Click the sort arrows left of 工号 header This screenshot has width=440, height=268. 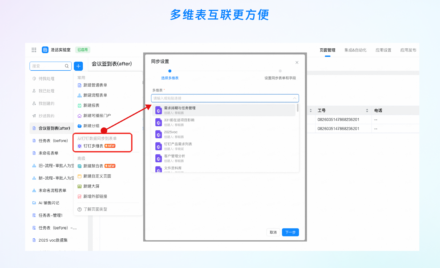(x=311, y=111)
